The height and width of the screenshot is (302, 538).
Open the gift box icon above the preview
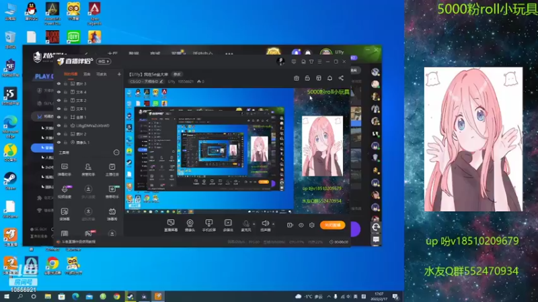(x=297, y=78)
